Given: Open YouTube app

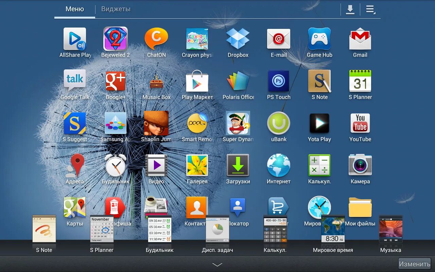Looking at the screenshot, I should click(360, 123).
